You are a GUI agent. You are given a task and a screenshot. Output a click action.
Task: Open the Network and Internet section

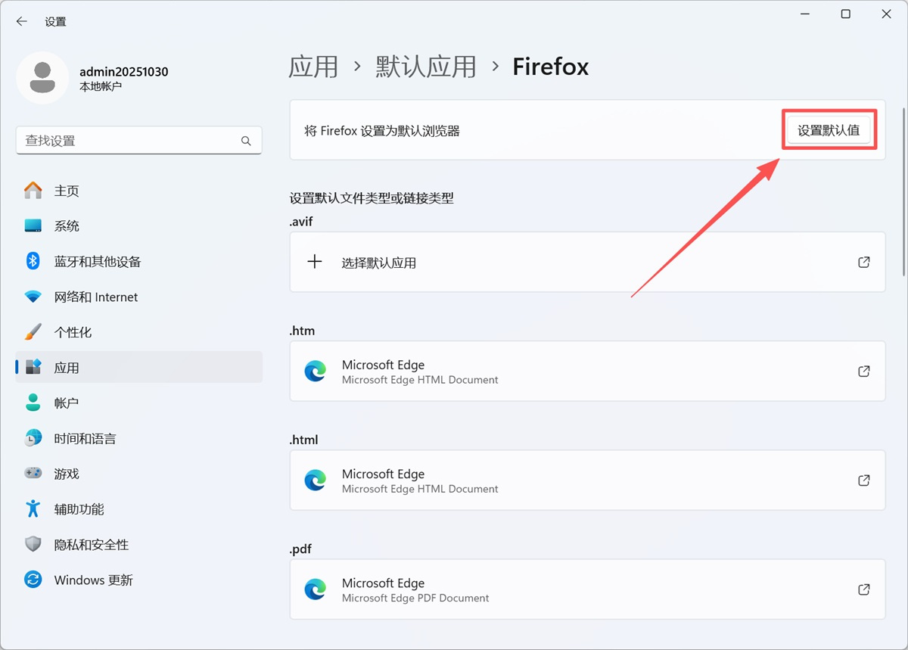point(95,297)
